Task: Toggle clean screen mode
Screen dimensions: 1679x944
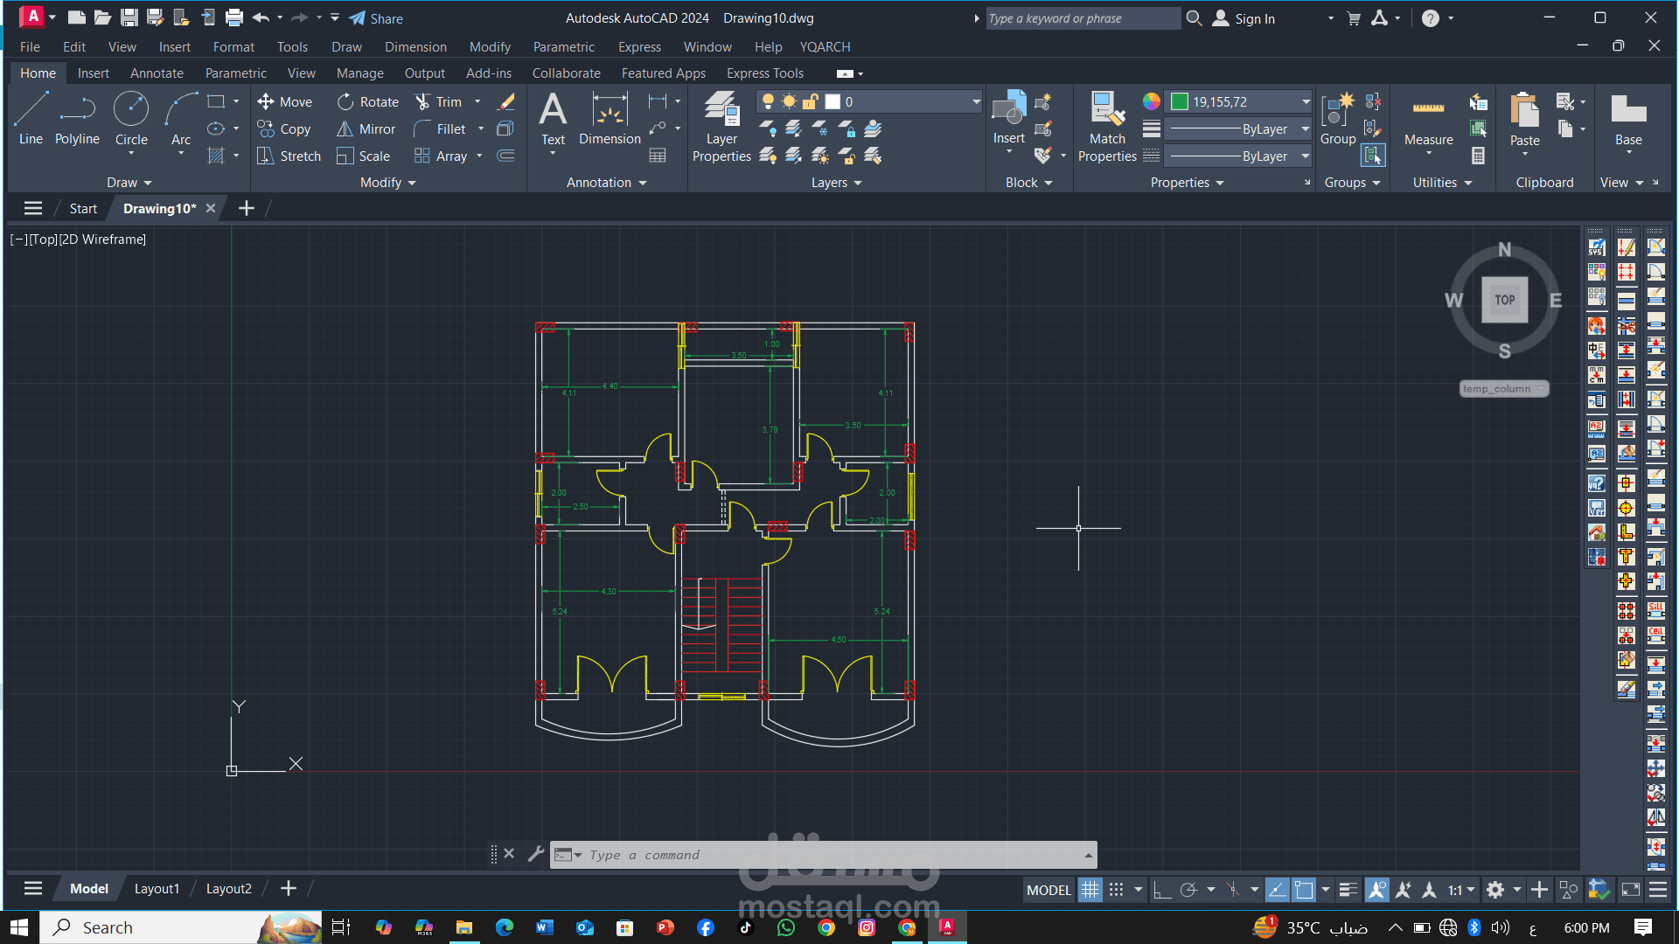Action: (x=1631, y=890)
